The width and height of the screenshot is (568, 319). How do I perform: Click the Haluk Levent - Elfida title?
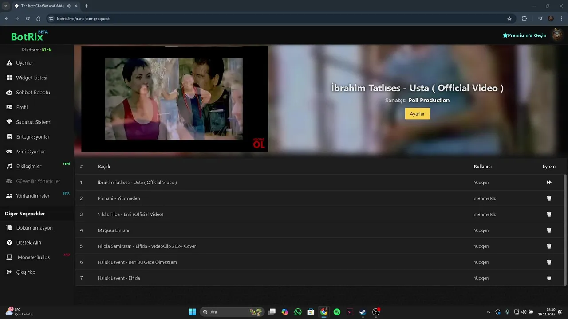coord(119,278)
